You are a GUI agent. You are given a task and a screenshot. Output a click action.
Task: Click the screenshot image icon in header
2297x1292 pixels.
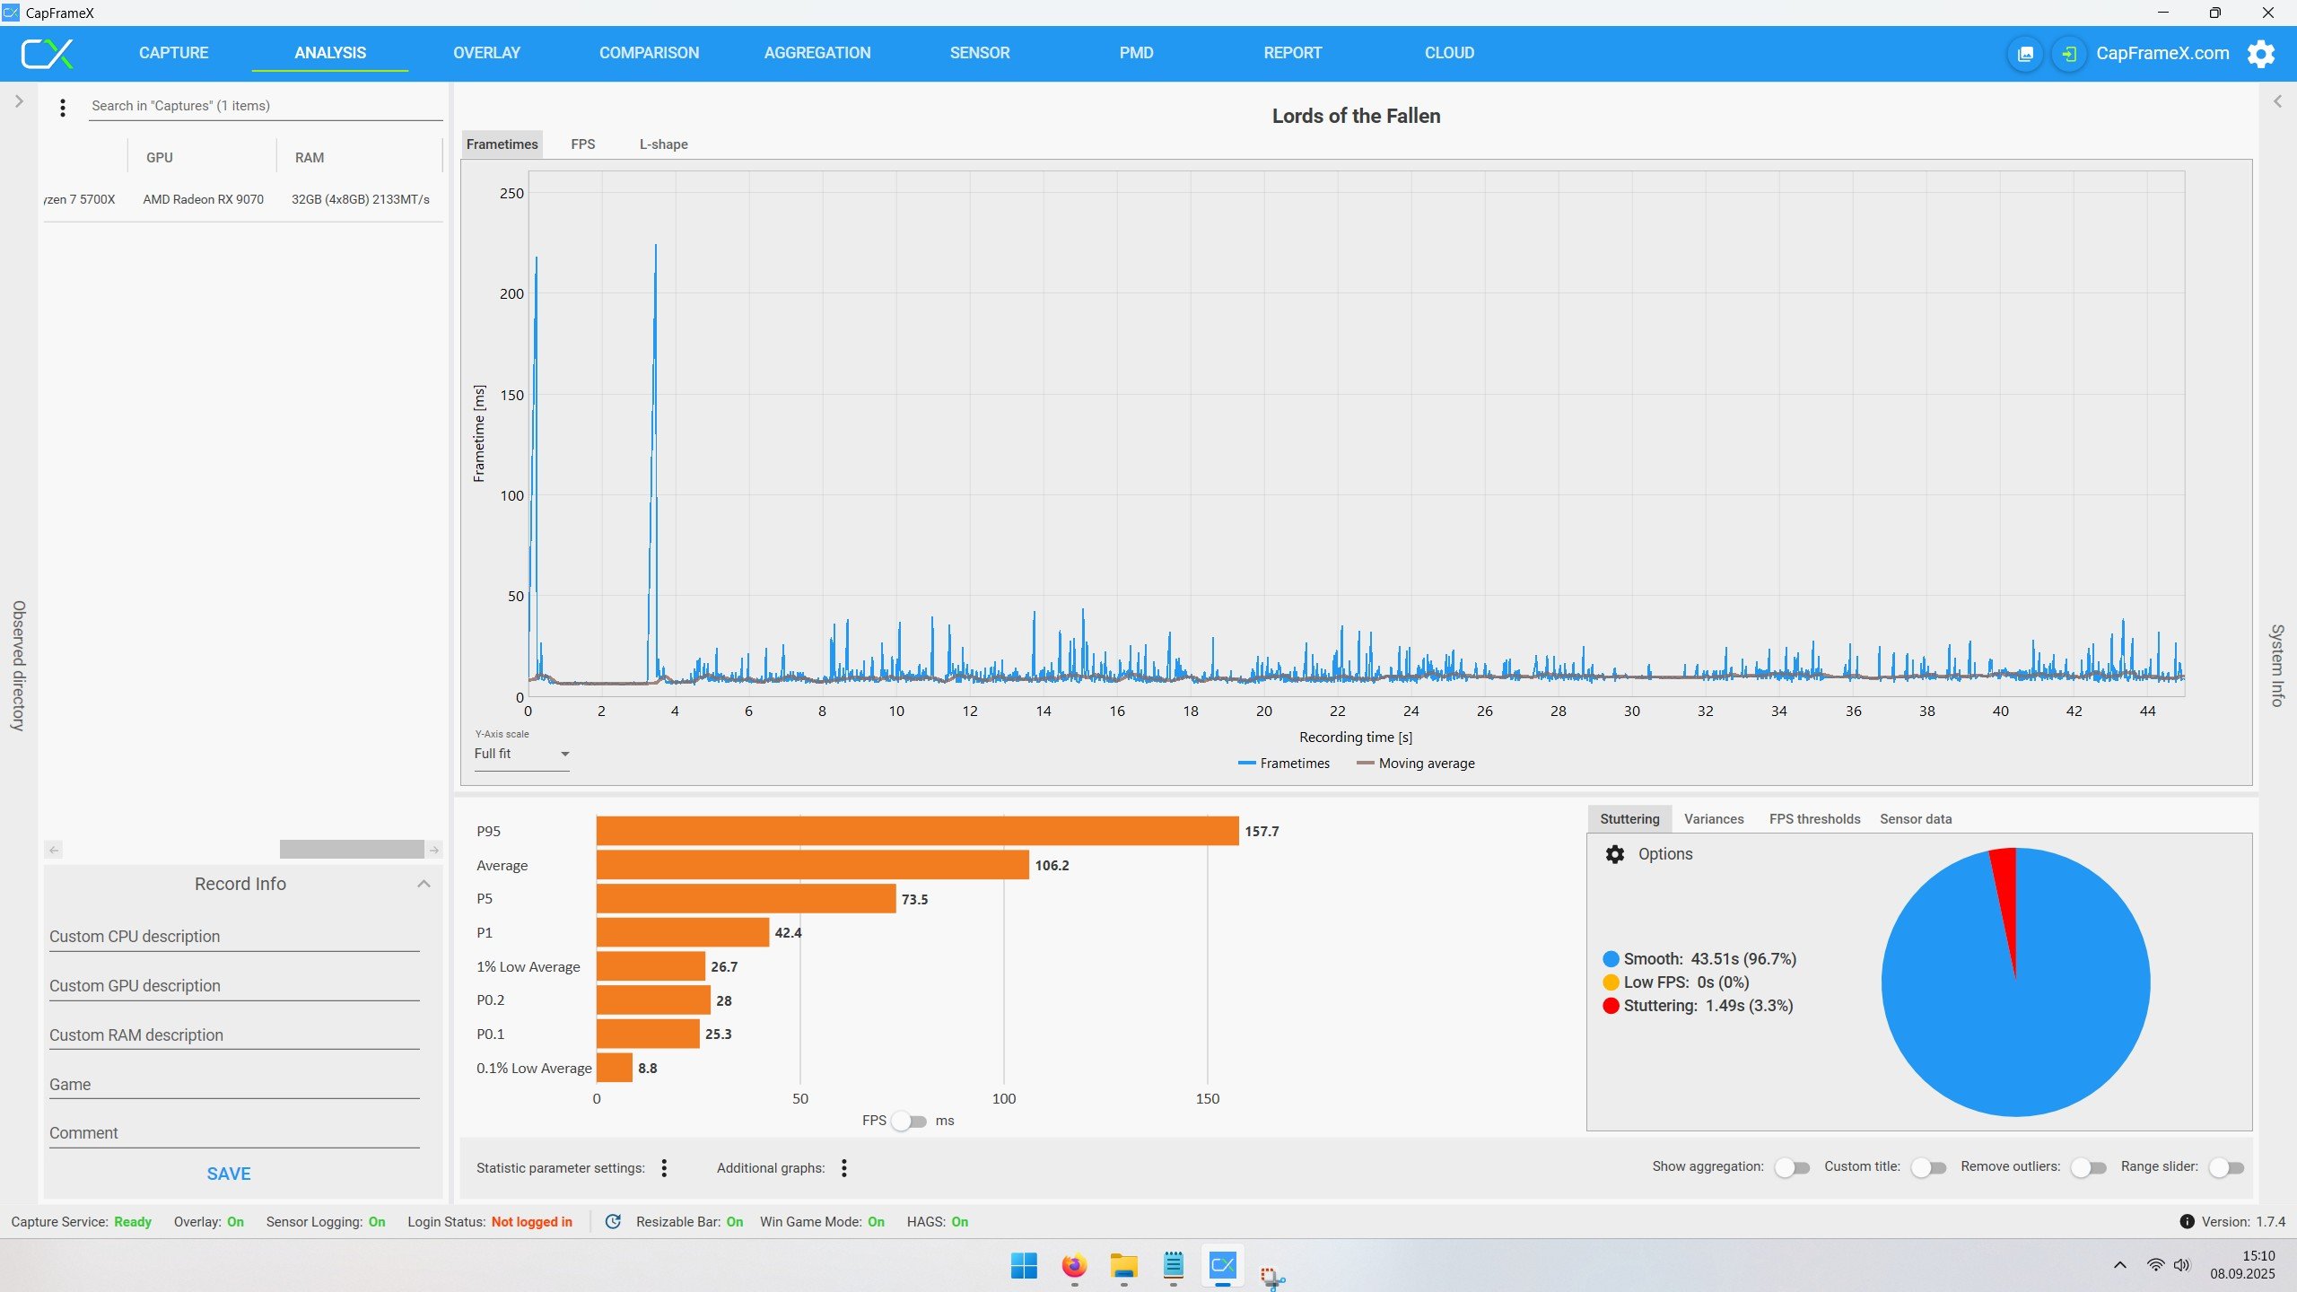pos(2025,54)
